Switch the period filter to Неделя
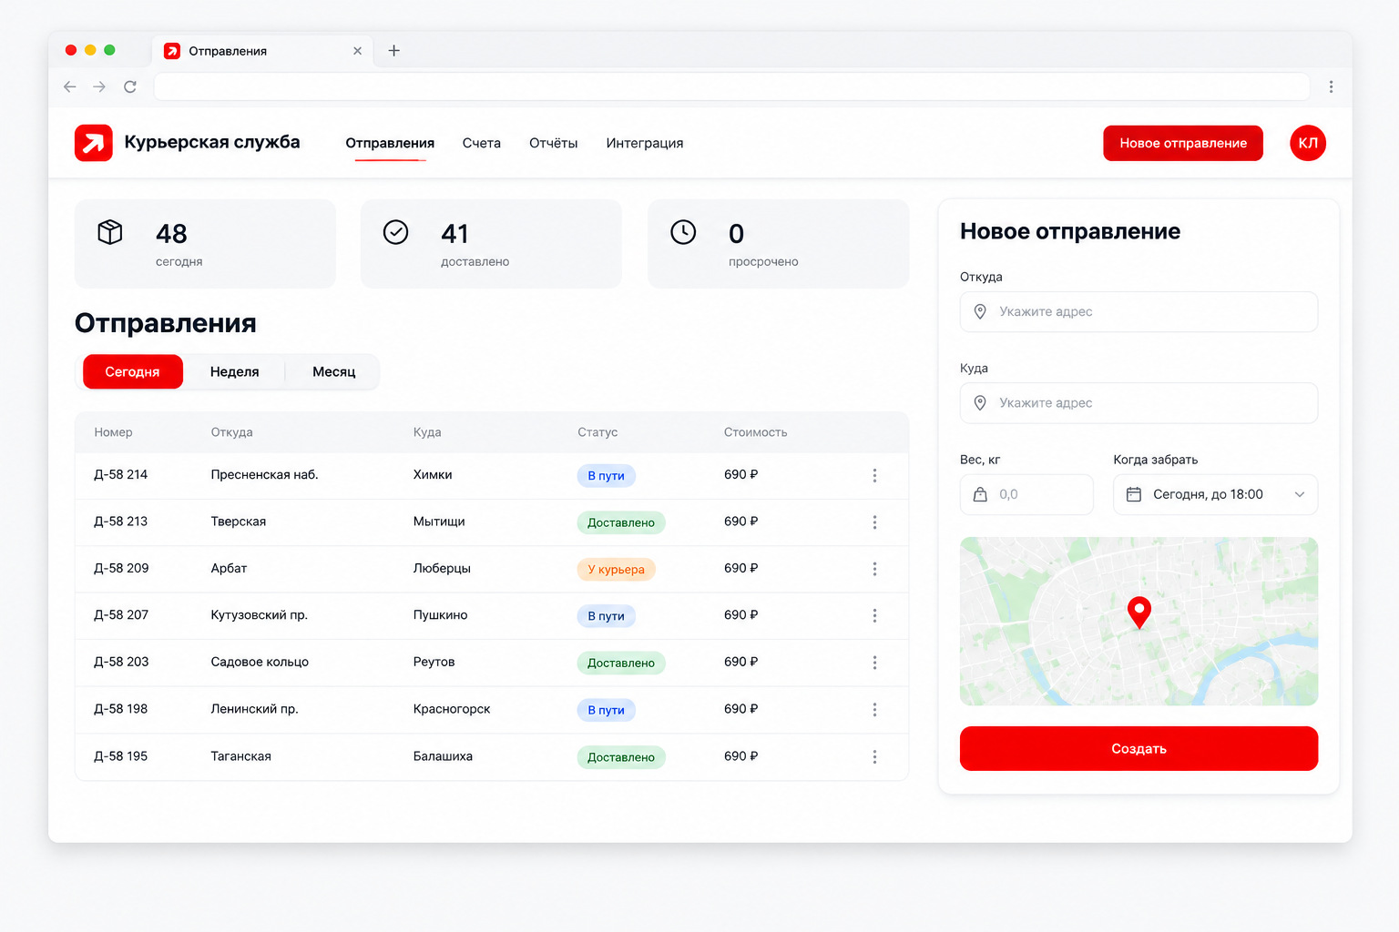1399x932 pixels. (234, 371)
